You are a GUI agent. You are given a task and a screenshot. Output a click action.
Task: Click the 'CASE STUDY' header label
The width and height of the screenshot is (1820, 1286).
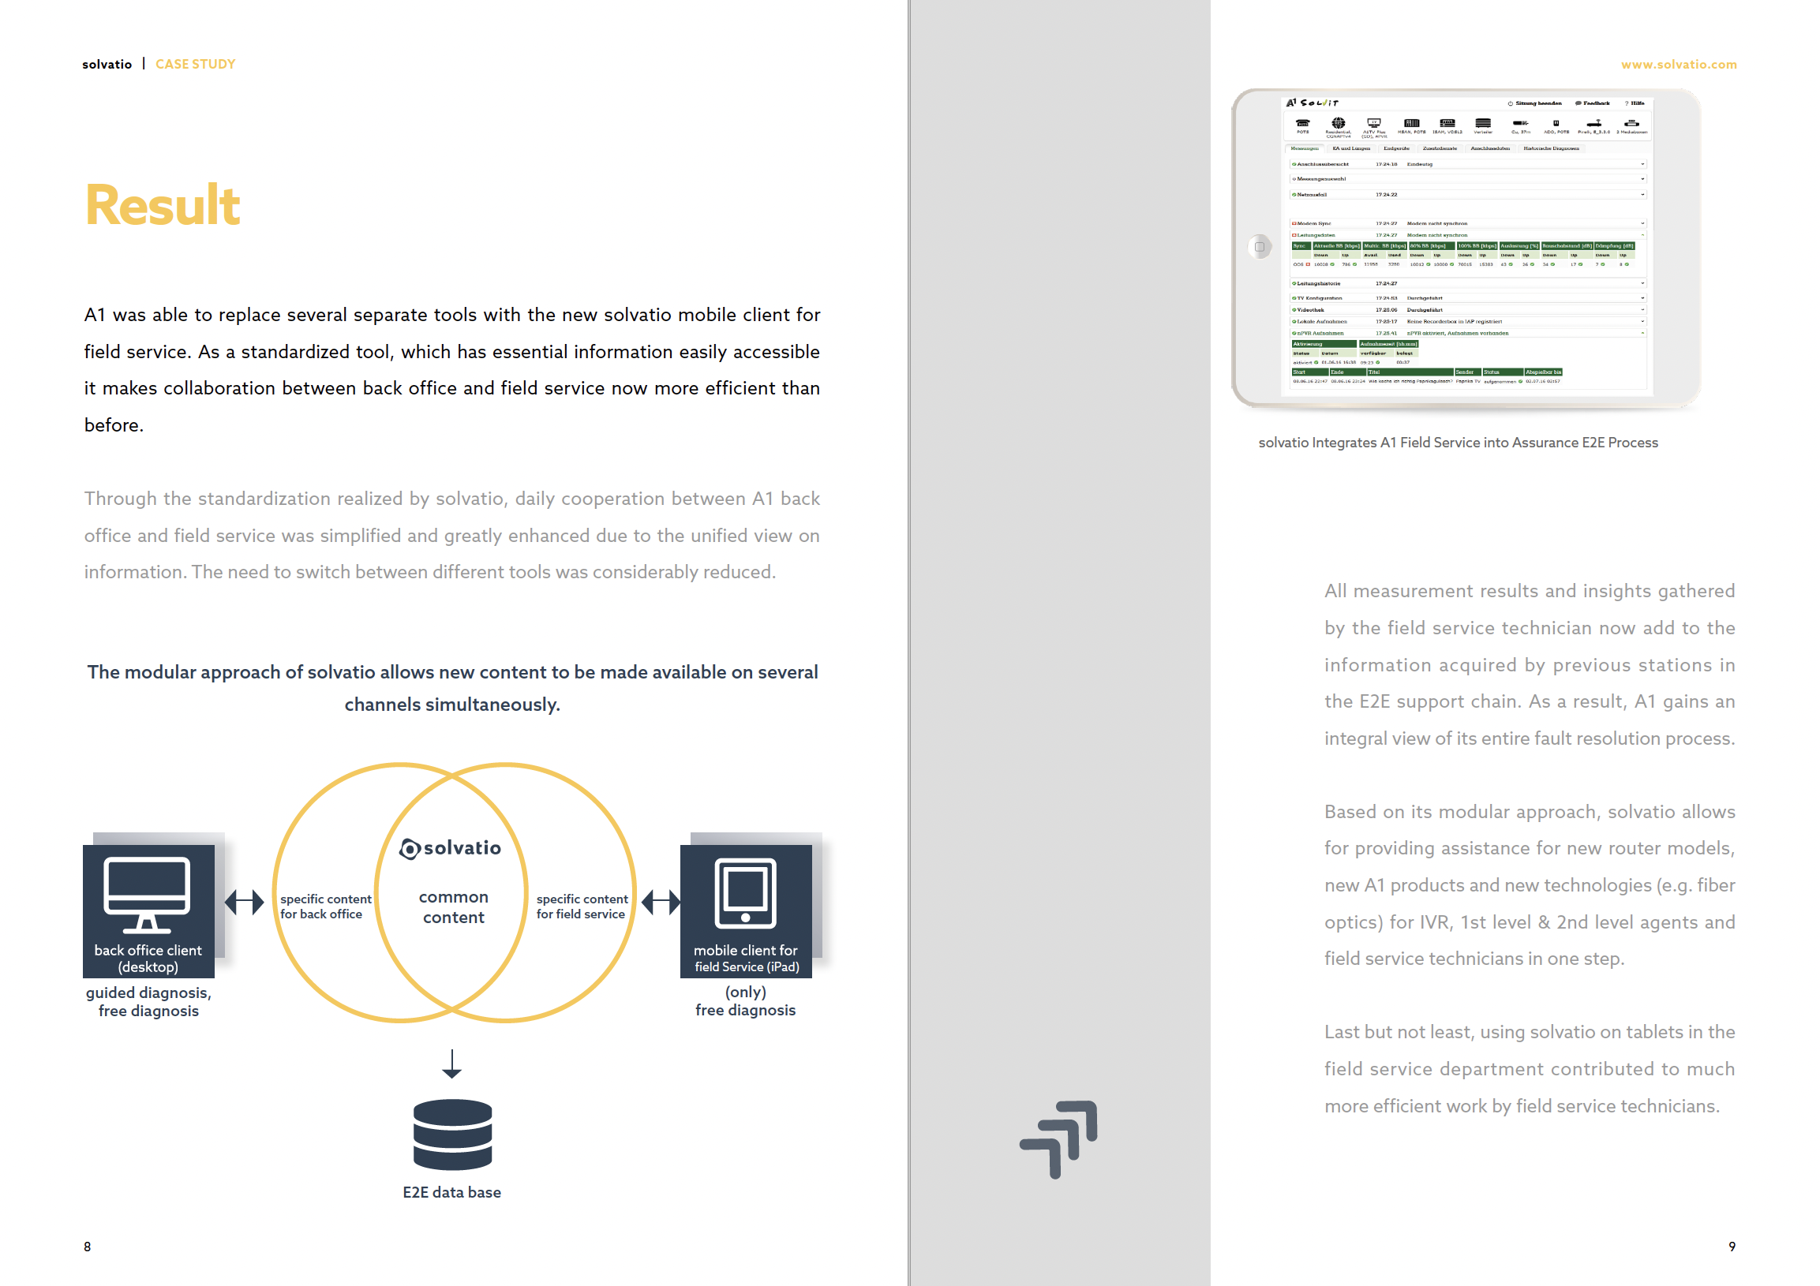point(195,64)
